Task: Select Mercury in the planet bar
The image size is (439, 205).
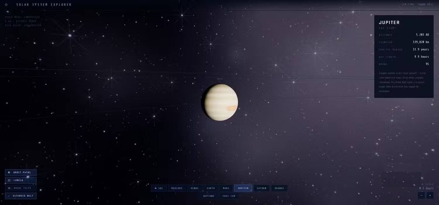Action: pos(177,188)
